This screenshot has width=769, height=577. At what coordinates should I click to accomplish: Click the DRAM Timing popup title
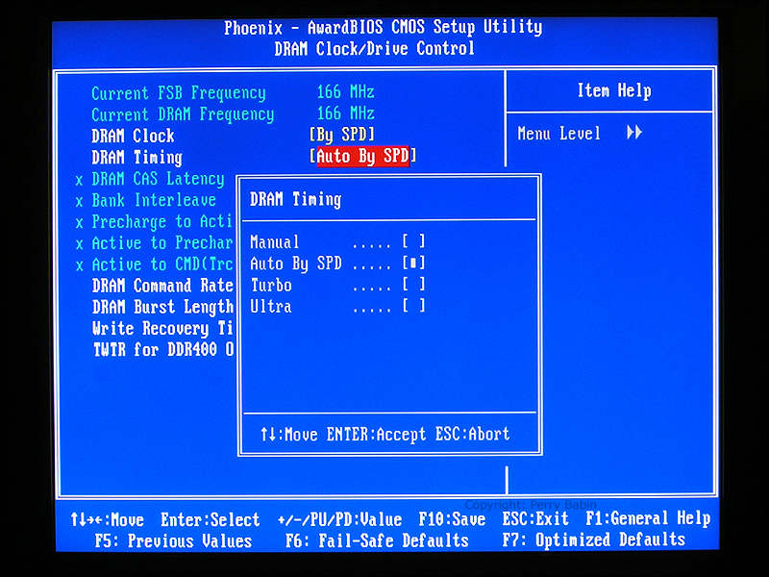pos(295,200)
